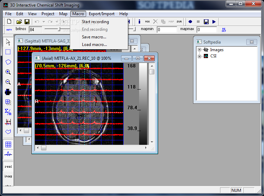Click the blue info icon
This screenshot has height=196, width=264.
(x=139, y=21)
